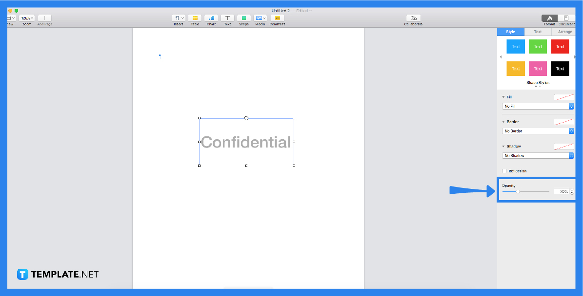Open the View options
This screenshot has height=296, width=583.
tap(9, 17)
